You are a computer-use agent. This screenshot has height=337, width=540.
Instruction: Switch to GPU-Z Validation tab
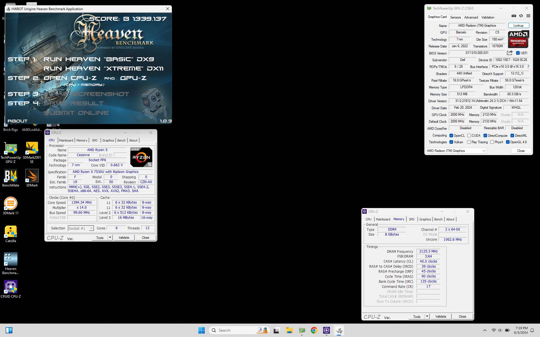click(x=488, y=17)
